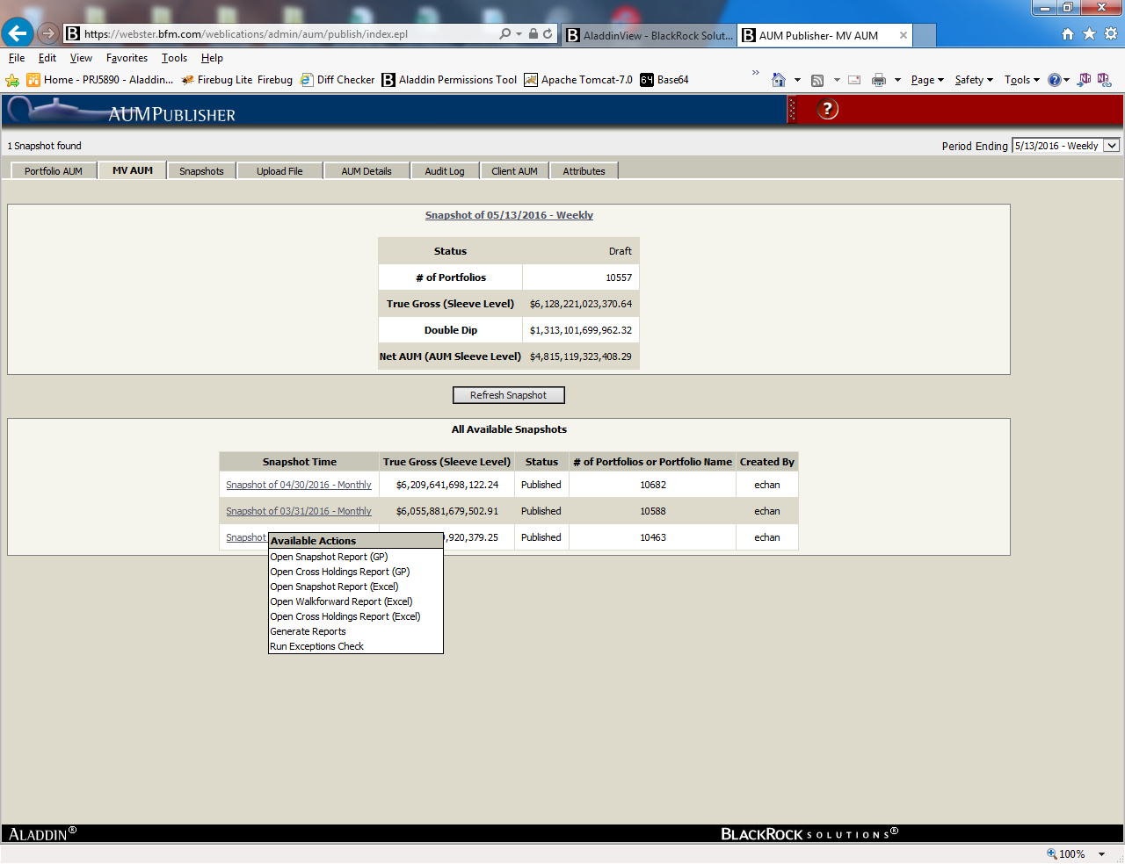Click OneNote Linked Notes icon
Screen dimensions: 1125x864
click(1104, 79)
